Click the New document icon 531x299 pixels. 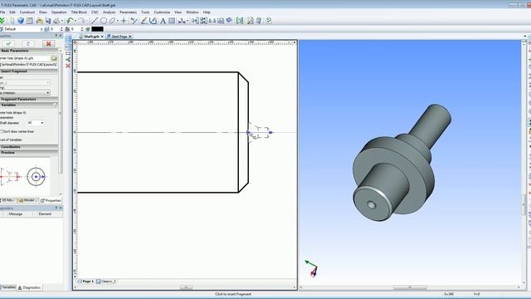(x=12, y=21)
